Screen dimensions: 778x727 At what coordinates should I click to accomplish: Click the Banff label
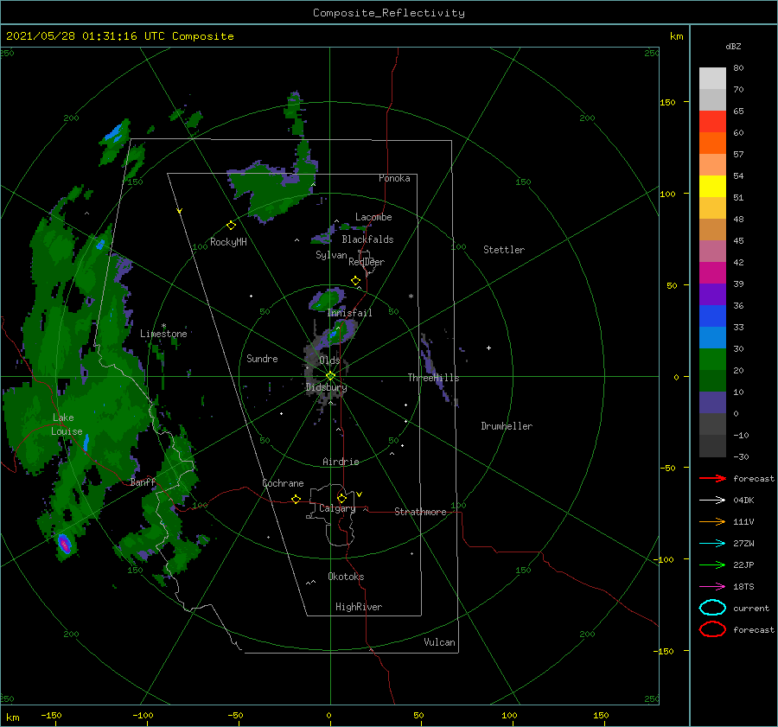[x=143, y=482]
